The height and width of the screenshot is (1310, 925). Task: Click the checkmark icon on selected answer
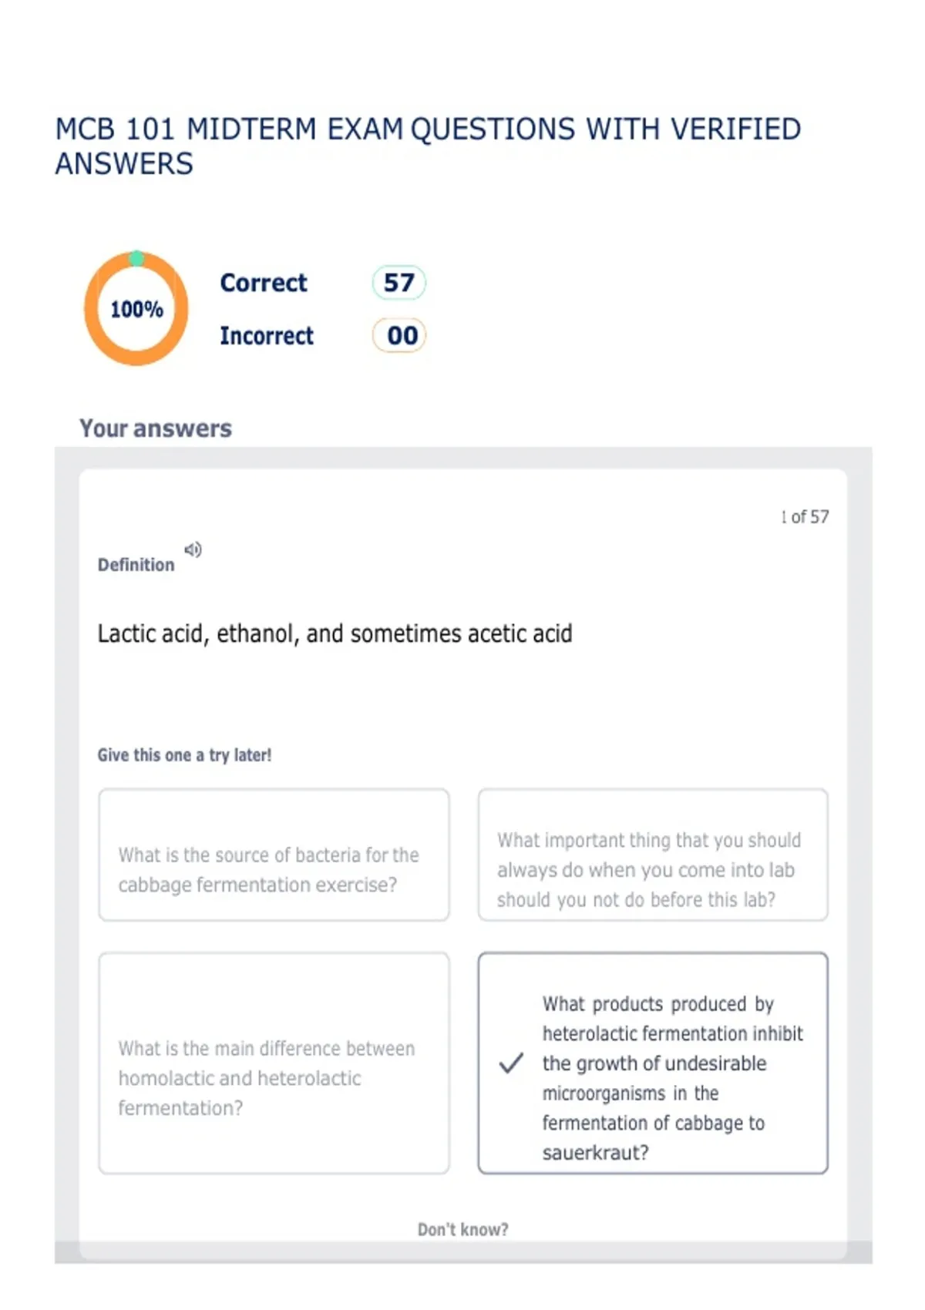click(511, 1063)
